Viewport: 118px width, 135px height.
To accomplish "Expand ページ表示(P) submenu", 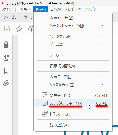I will [73, 36].
